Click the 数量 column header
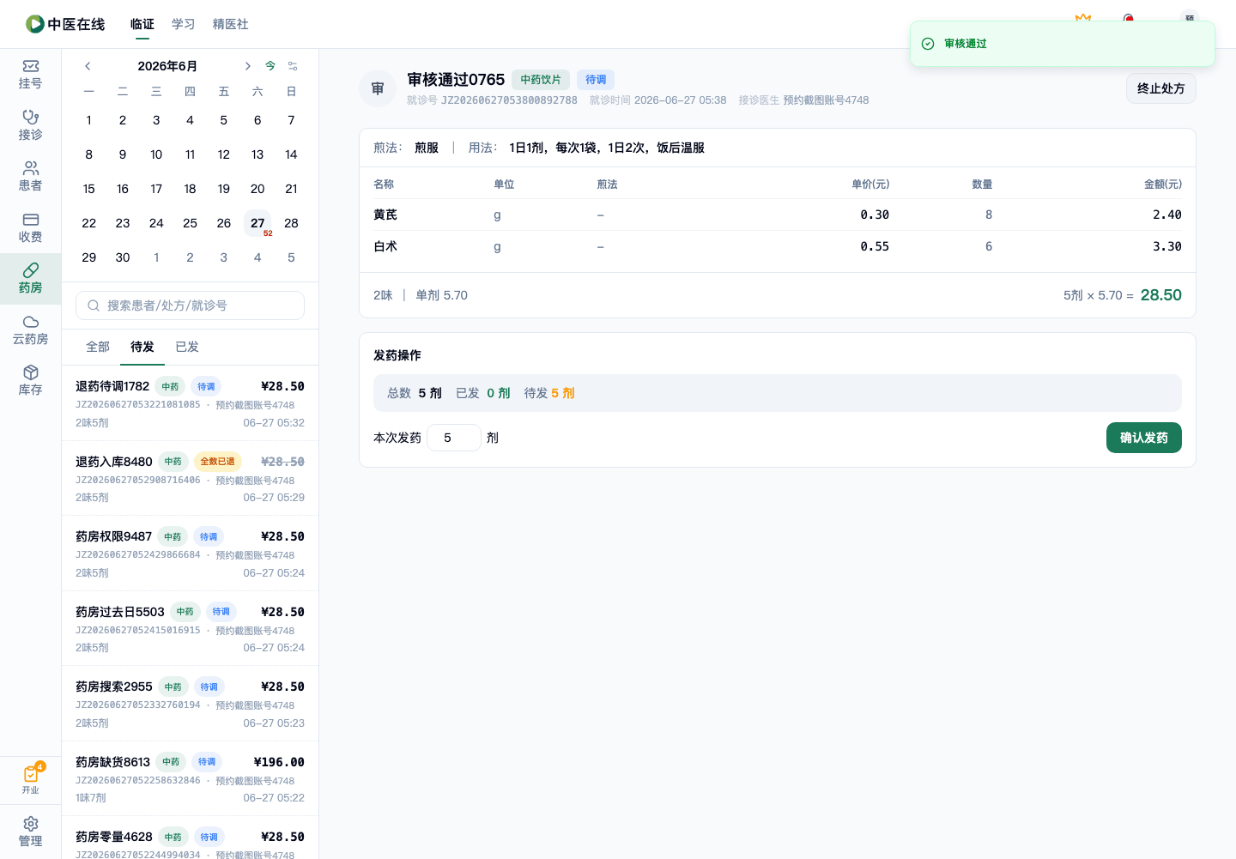 [x=982, y=185]
